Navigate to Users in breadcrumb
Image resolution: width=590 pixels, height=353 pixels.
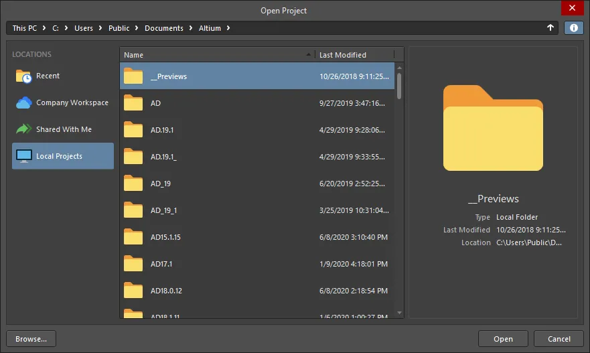click(84, 28)
